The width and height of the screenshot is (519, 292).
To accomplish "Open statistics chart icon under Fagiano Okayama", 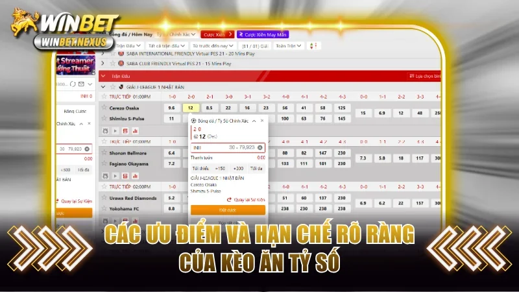I will pyautogui.click(x=135, y=176).
